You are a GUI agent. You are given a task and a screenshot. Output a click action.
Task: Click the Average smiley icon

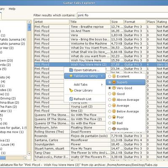(114, 105)
